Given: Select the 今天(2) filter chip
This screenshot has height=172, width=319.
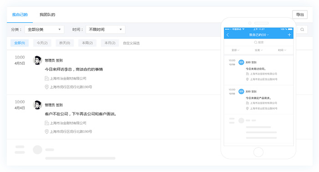Looking at the screenshot, I should pos(42,43).
